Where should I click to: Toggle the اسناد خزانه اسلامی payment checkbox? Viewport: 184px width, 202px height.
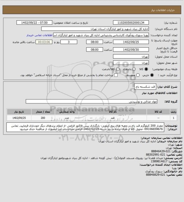(x=116, y=75)
